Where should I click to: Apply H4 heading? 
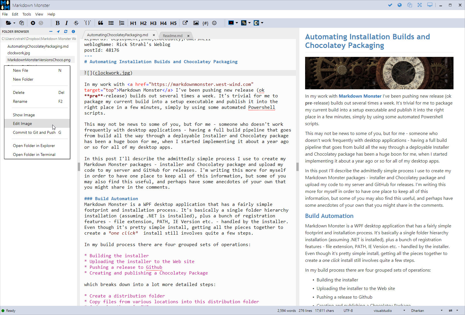[x=163, y=23]
